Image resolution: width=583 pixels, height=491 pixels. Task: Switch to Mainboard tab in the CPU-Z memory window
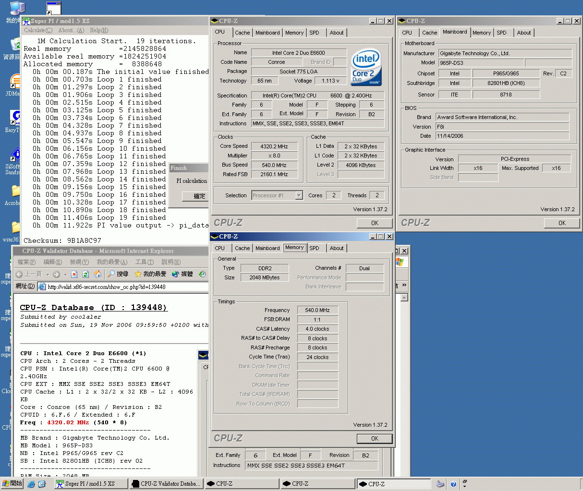pyautogui.click(x=267, y=248)
